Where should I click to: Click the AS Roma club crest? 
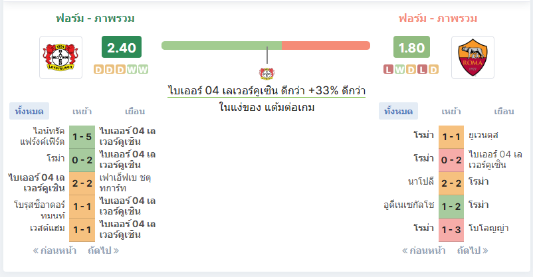coord(473,57)
